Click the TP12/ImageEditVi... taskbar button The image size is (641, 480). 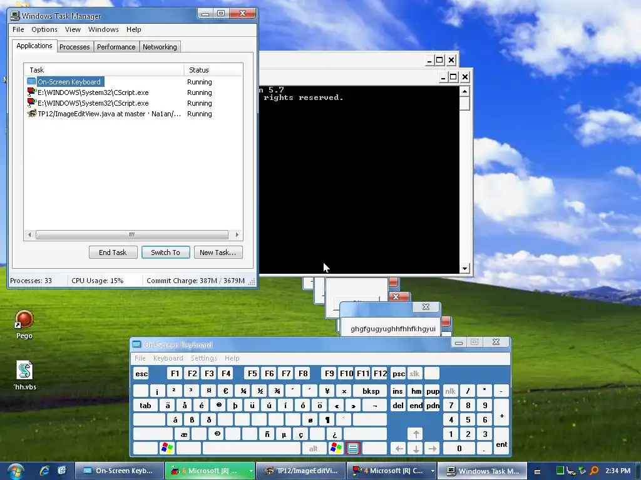(x=301, y=471)
